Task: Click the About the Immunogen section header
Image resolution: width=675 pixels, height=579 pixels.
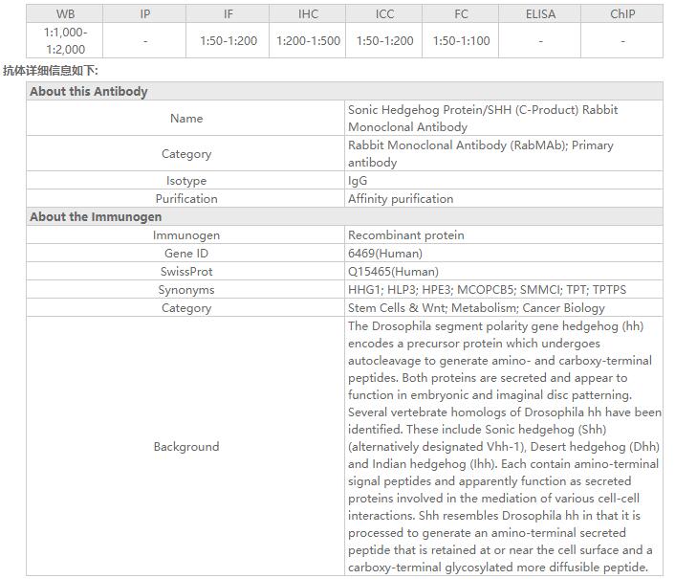Action: [96, 217]
